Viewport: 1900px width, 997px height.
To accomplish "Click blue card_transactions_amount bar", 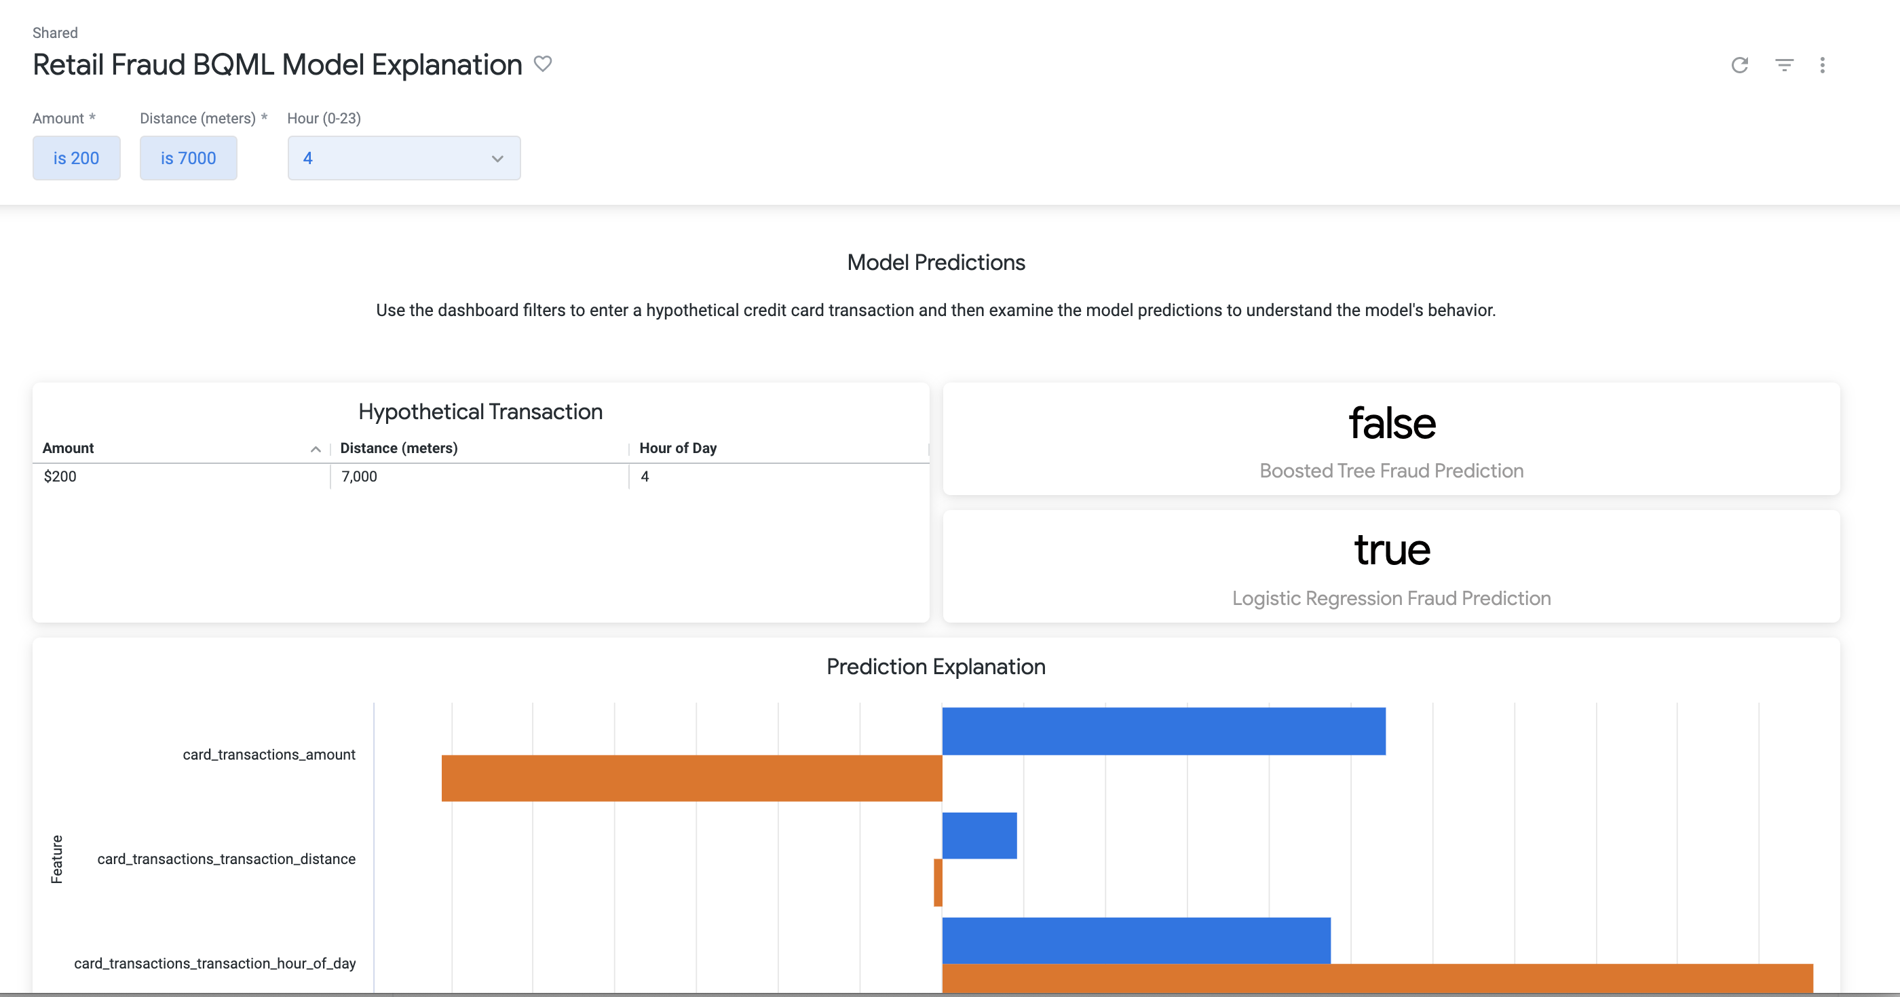I will pos(1162,730).
